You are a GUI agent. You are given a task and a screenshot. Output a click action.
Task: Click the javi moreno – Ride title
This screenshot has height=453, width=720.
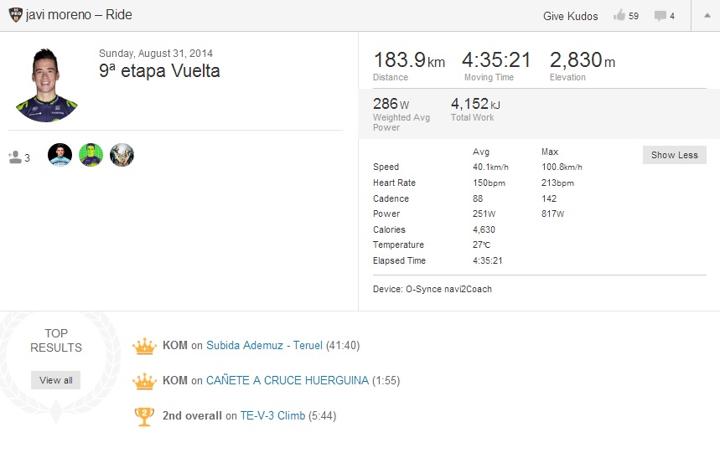(79, 15)
